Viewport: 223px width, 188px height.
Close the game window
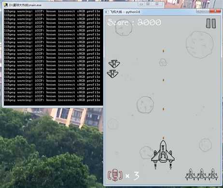(215, 11)
